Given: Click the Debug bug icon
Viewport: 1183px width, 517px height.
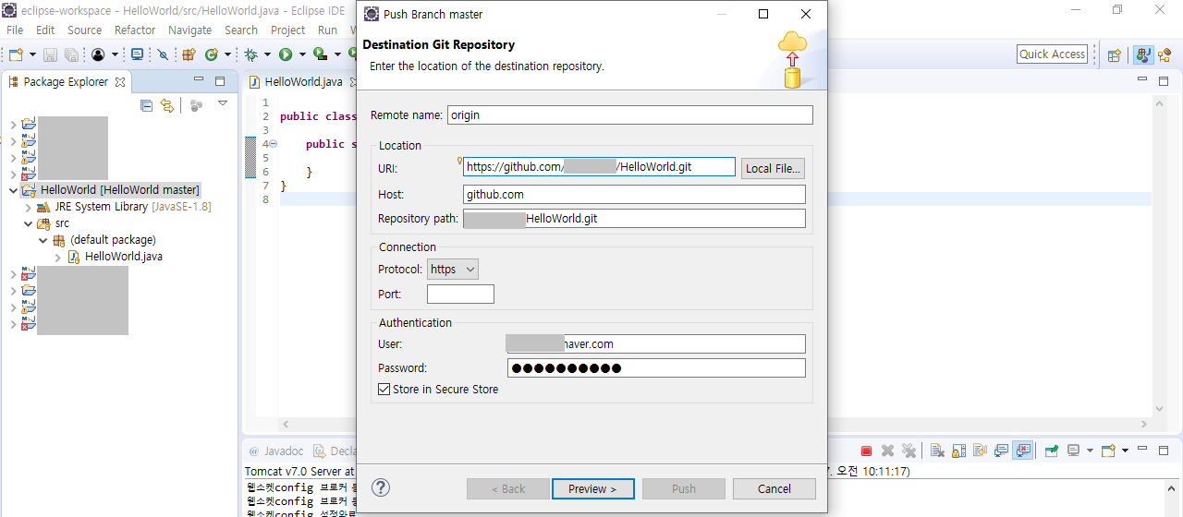Looking at the screenshot, I should pos(250,54).
